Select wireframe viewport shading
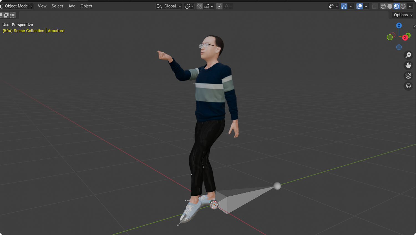This screenshot has height=235, width=416. (383, 6)
